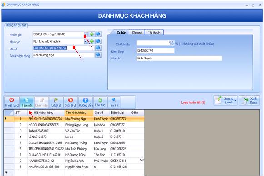Click the Điện thoại input field
This screenshot has width=264, height=176.
pos(155,51)
